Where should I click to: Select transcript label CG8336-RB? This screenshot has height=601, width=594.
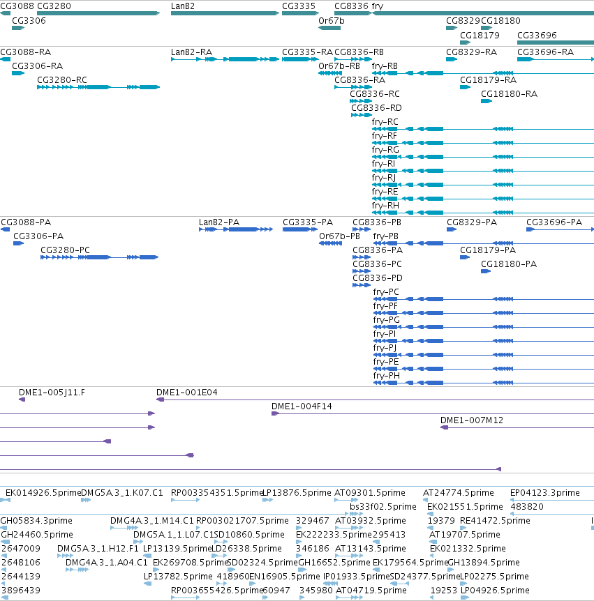tap(359, 52)
